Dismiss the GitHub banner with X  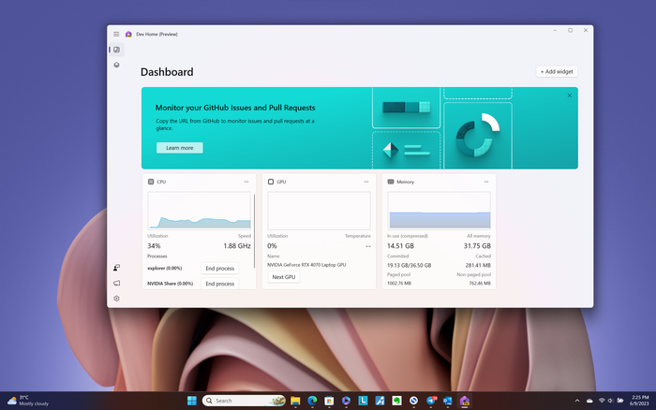(x=570, y=95)
